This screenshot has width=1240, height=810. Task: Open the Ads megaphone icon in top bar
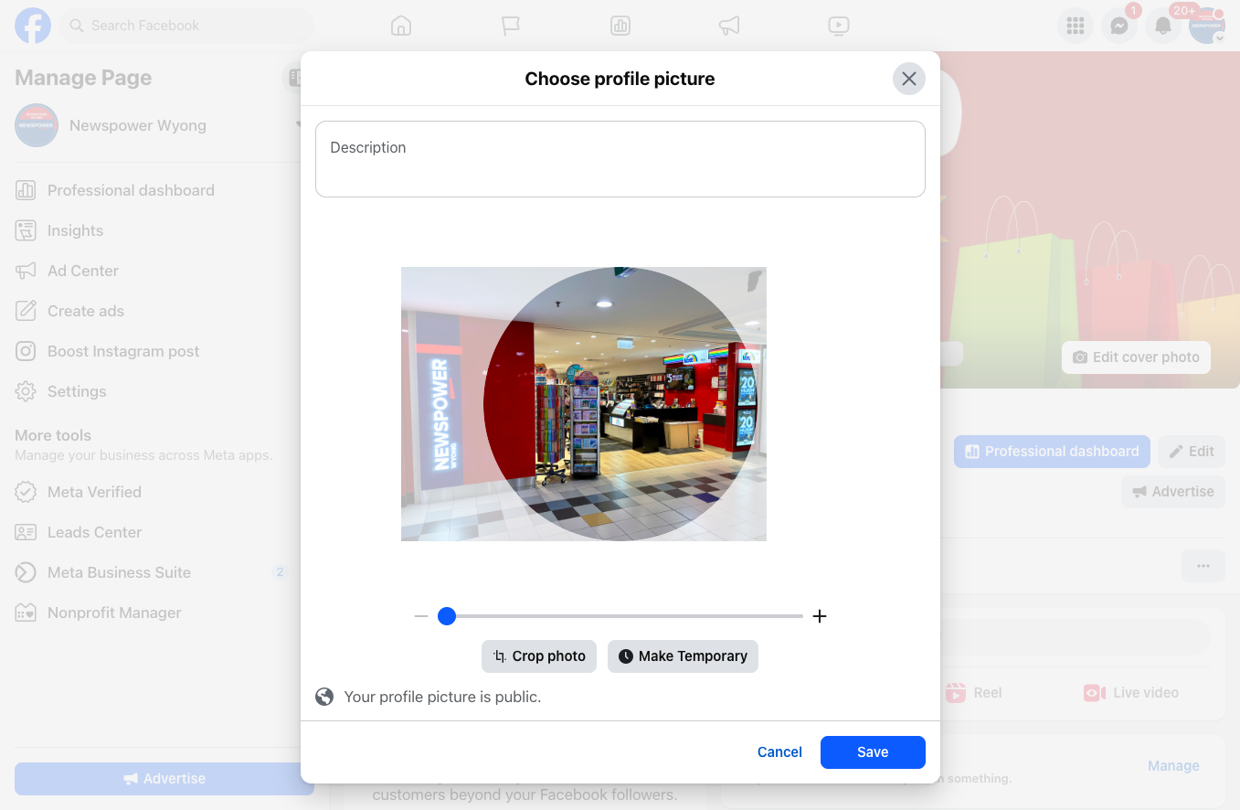729,26
